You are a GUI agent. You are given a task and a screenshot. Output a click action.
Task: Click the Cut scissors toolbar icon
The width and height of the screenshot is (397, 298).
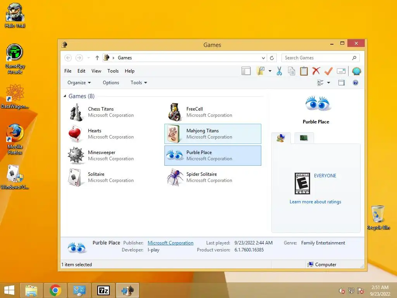(279, 71)
